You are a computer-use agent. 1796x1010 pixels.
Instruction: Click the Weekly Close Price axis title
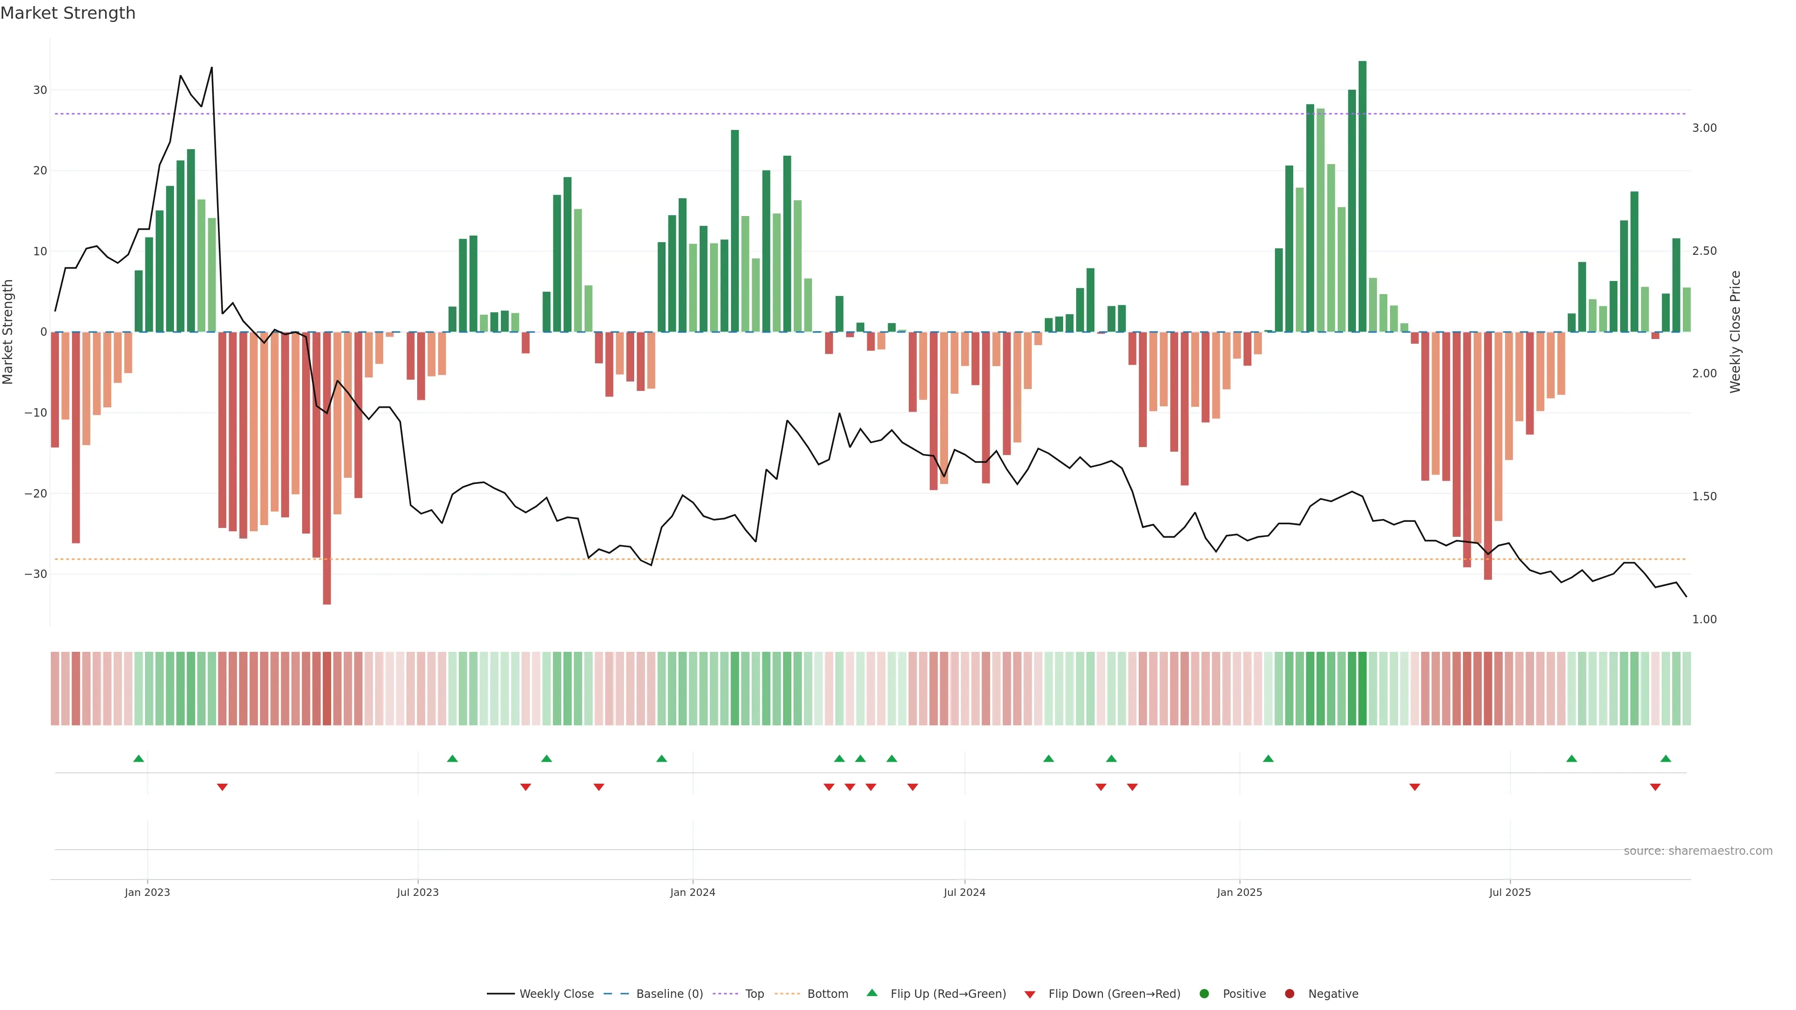coord(1735,332)
